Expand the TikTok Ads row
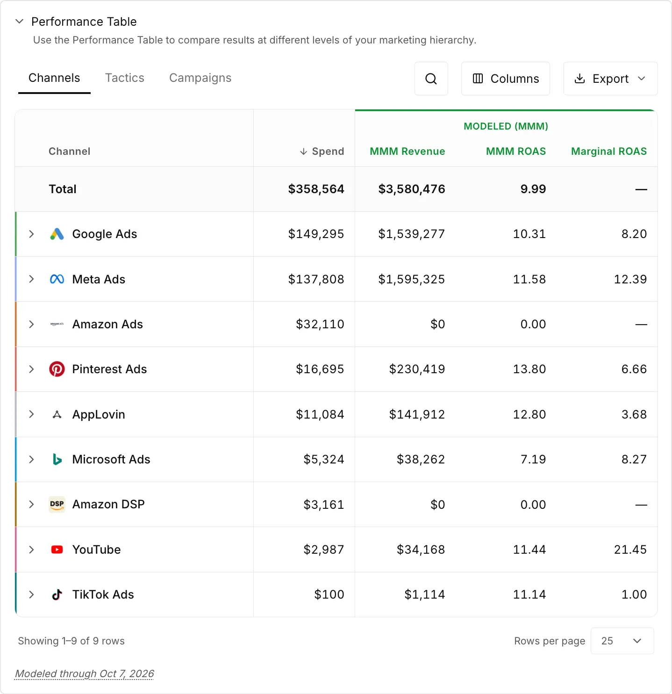Screen dimensions: 672x694 click(x=31, y=594)
